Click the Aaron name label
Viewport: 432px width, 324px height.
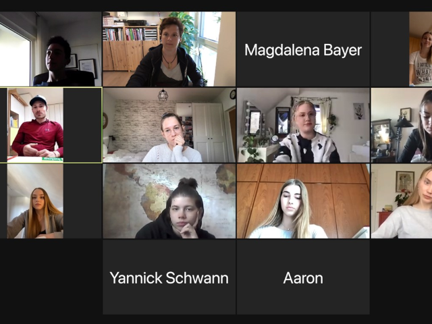tap(303, 278)
